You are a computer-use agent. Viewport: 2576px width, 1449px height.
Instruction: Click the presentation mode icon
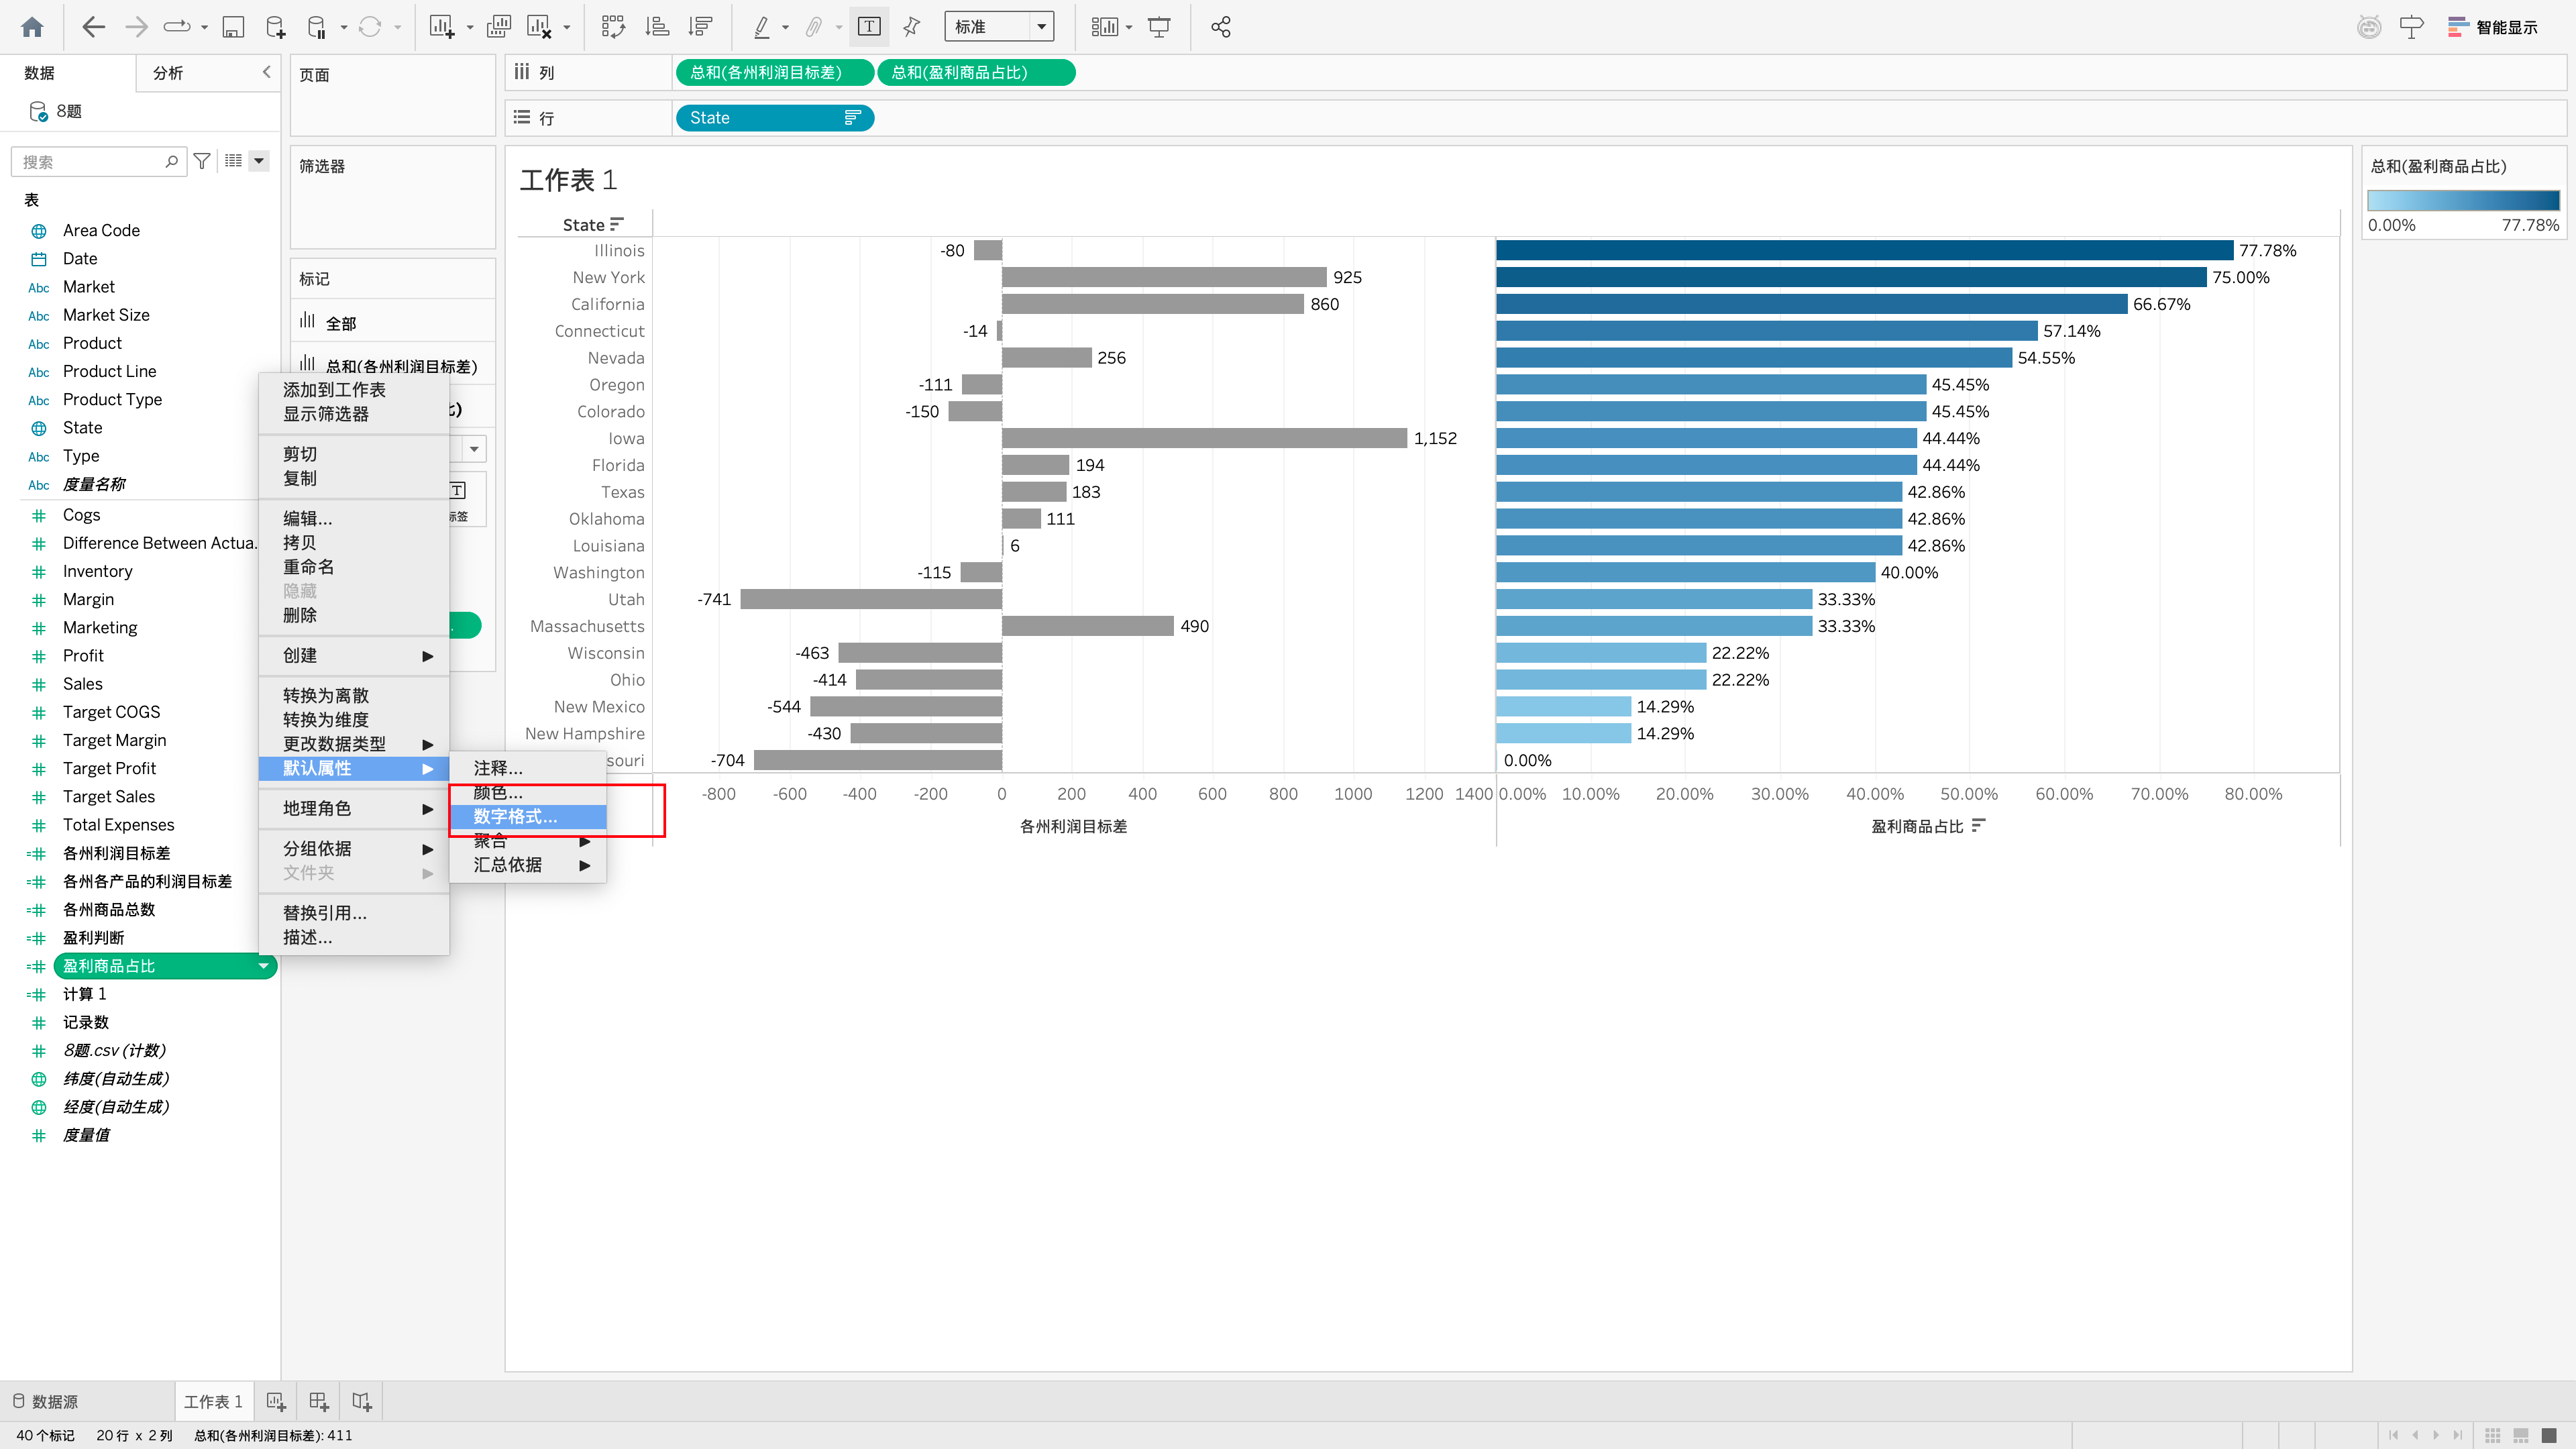[x=1159, y=27]
